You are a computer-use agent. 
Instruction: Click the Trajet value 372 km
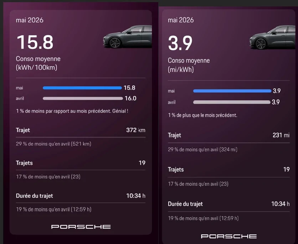pyautogui.click(x=136, y=130)
